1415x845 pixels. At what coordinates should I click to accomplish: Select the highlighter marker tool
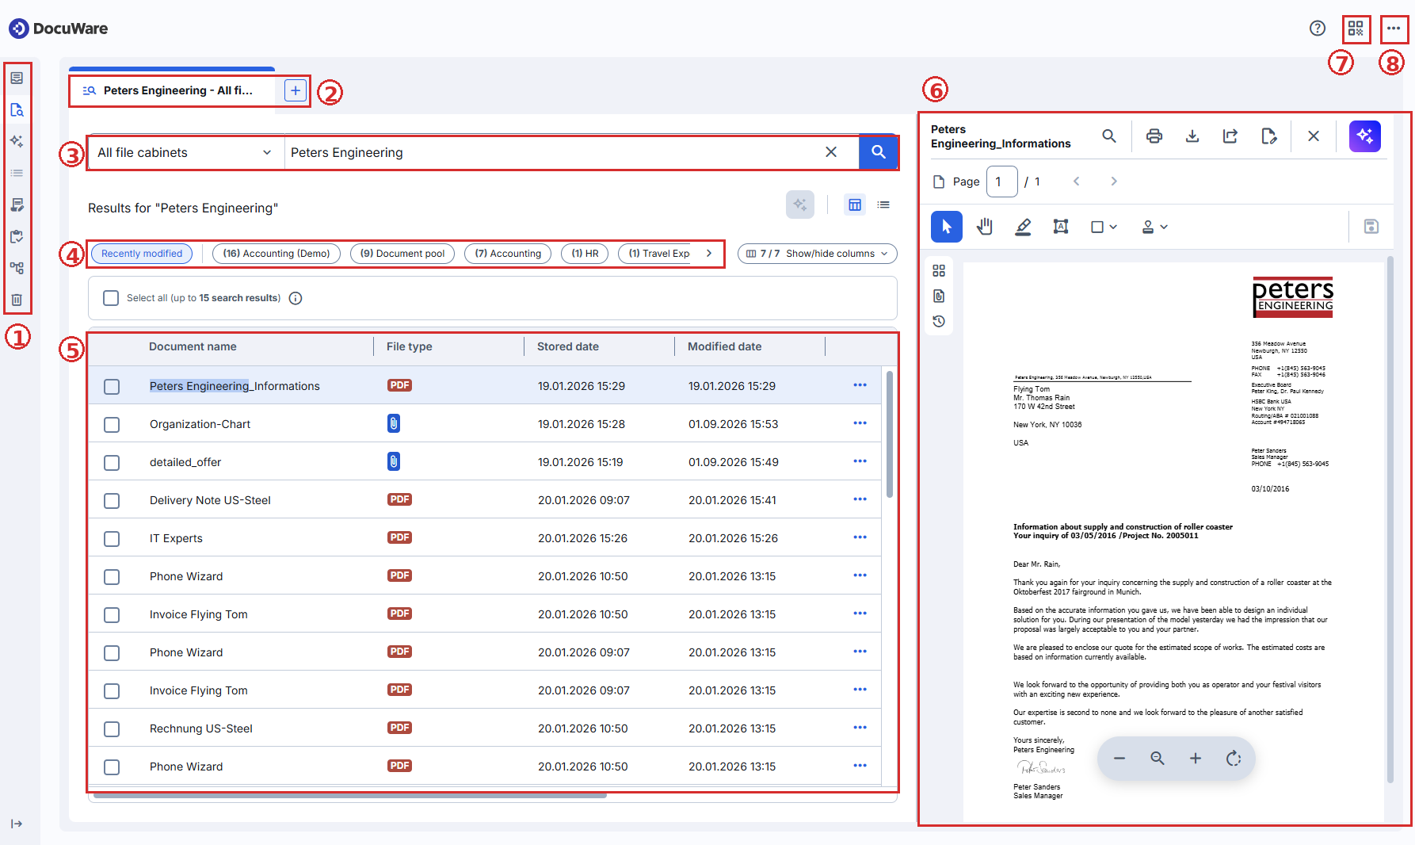click(x=1023, y=227)
